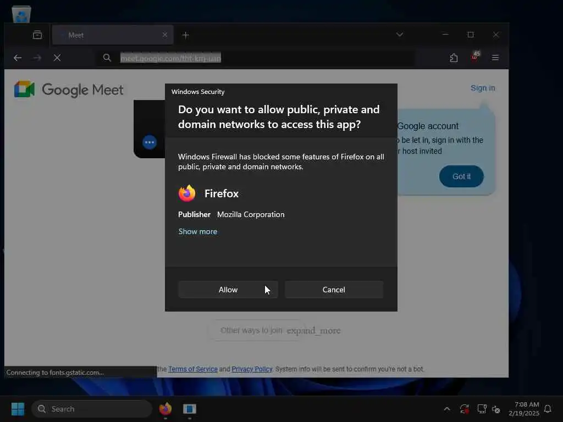Expand Other ways to join

tap(280, 330)
